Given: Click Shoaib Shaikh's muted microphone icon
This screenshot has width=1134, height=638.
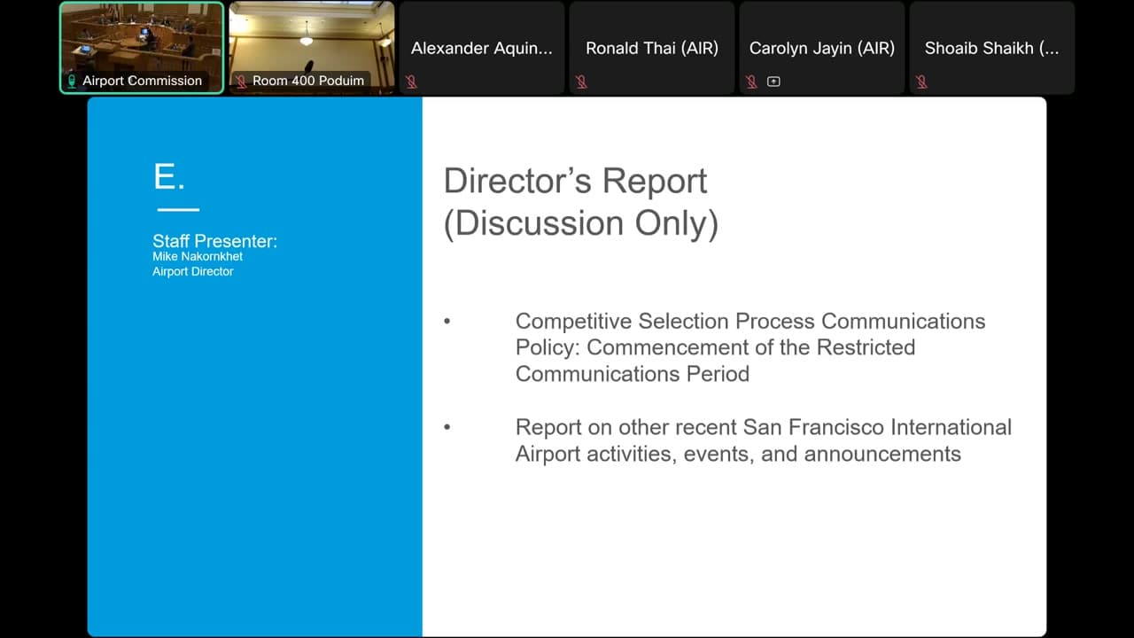Looking at the screenshot, I should point(921,82).
